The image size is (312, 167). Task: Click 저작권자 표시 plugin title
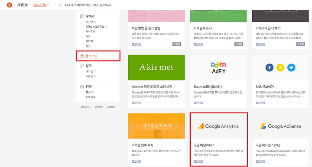pyautogui.click(x=202, y=28)
